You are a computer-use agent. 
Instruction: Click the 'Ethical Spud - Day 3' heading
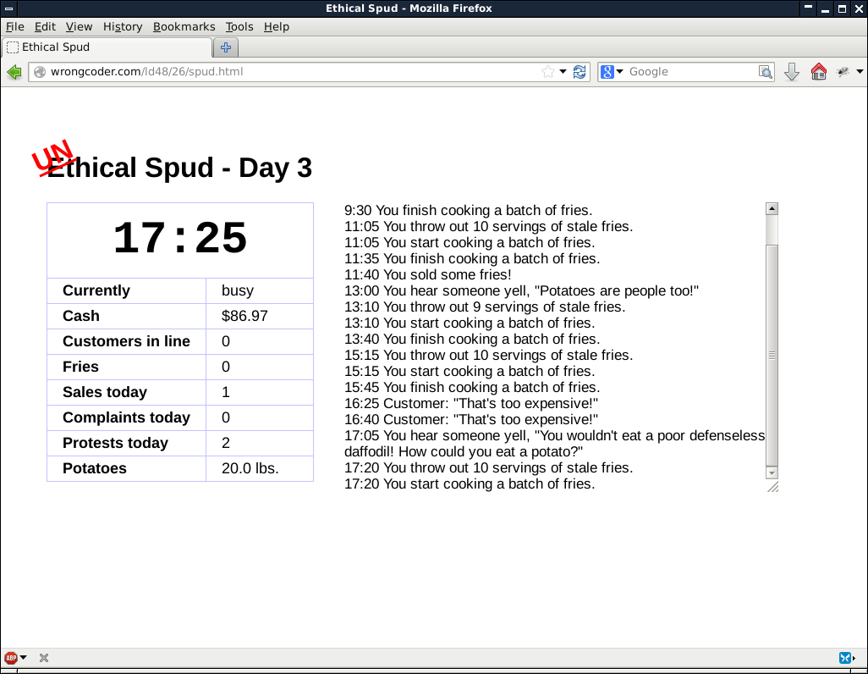(x=179, y=168)
